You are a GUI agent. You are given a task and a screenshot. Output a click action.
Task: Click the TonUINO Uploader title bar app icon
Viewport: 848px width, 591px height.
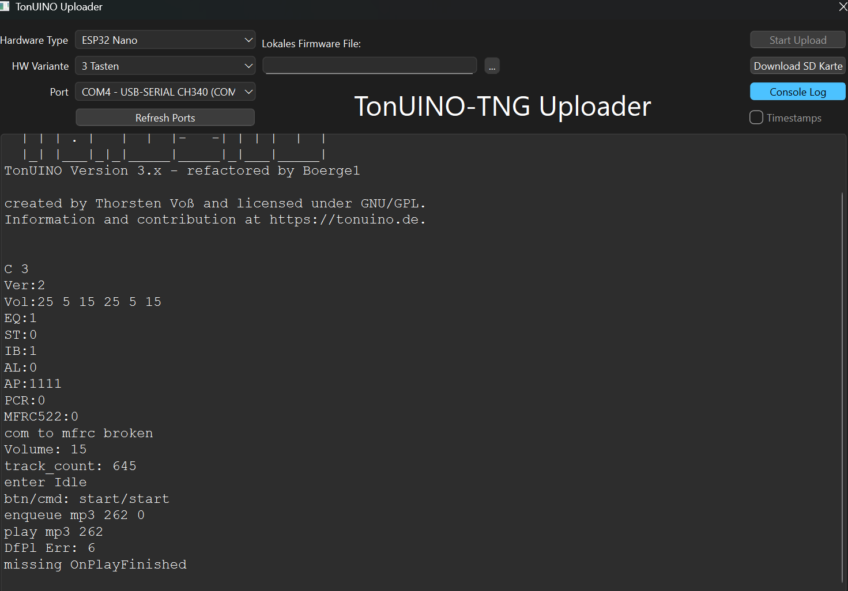4,6
